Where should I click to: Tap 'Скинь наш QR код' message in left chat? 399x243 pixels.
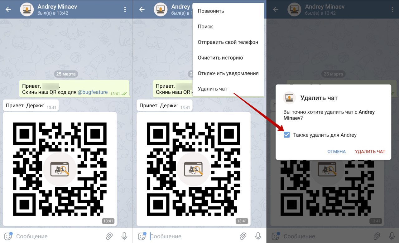[74, 89]
